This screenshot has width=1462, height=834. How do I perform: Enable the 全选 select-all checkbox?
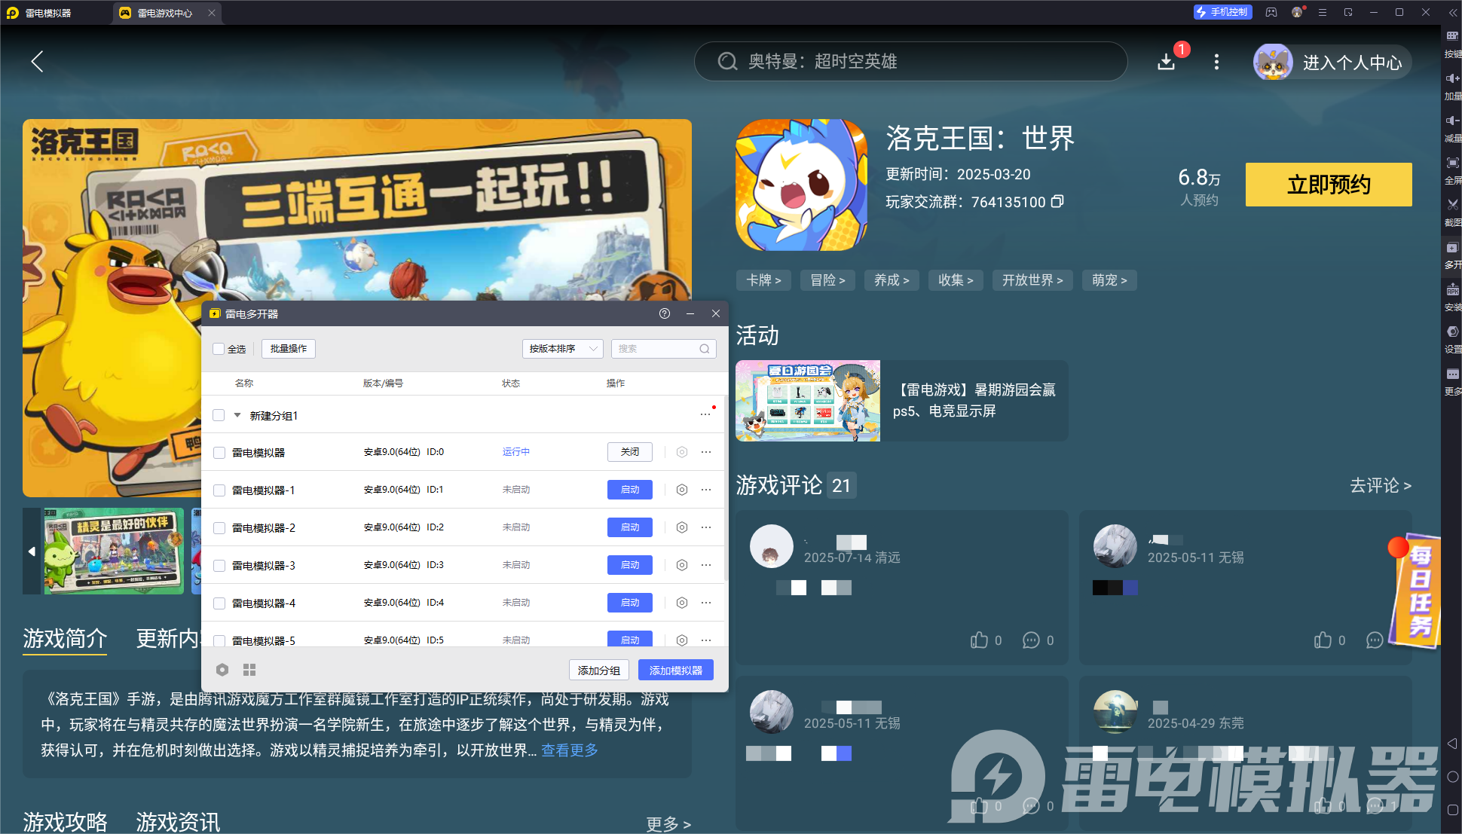219,348
